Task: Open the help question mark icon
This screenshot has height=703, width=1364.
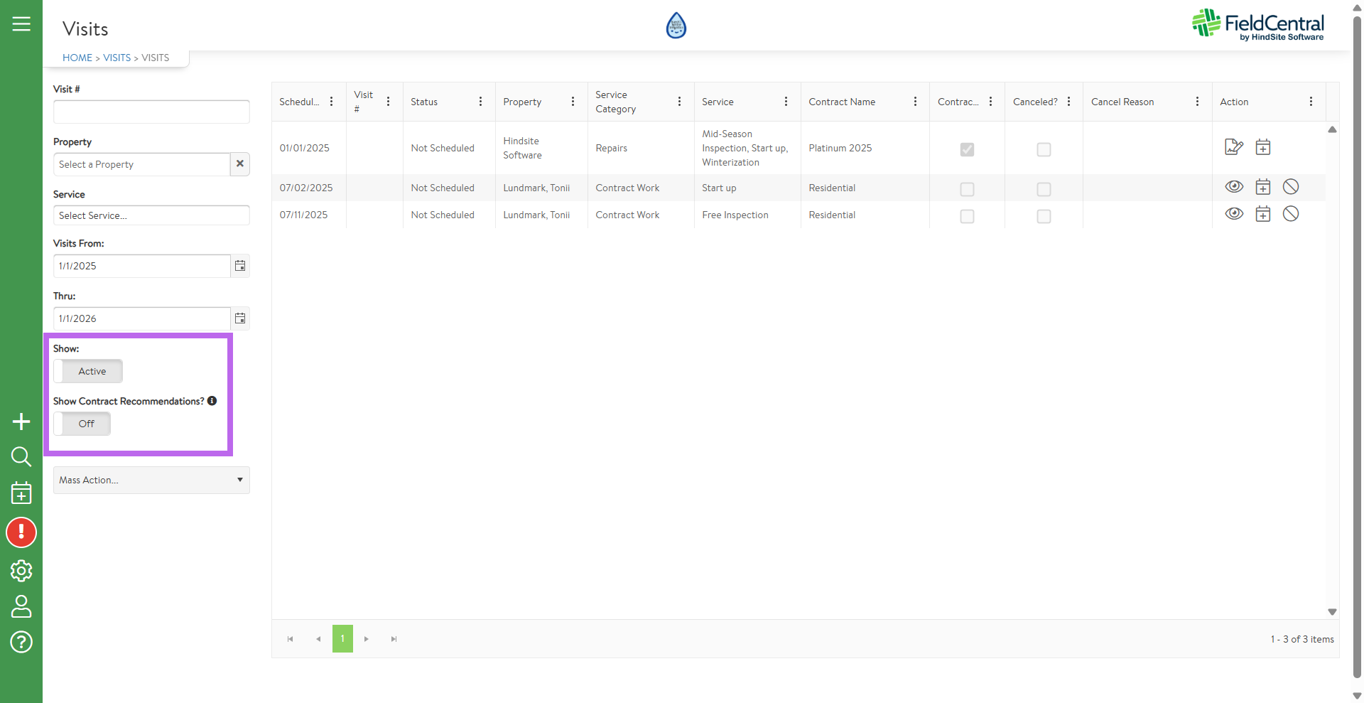Action: point(21,642)
